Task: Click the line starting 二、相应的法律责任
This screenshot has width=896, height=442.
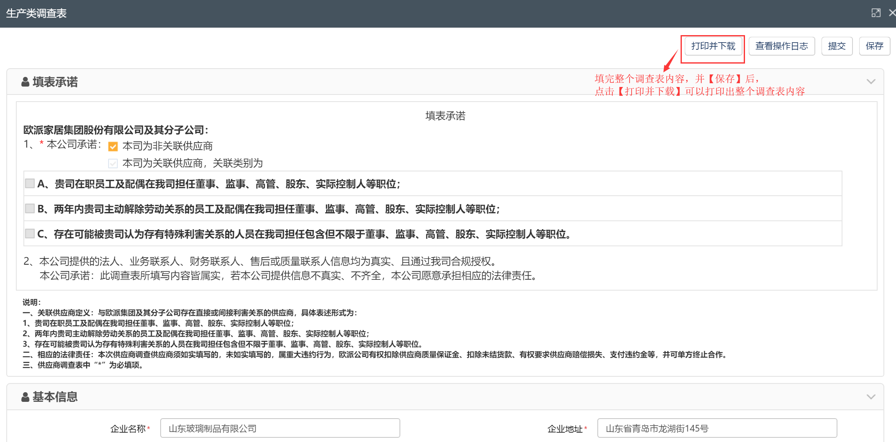Action: click(376, 355)
